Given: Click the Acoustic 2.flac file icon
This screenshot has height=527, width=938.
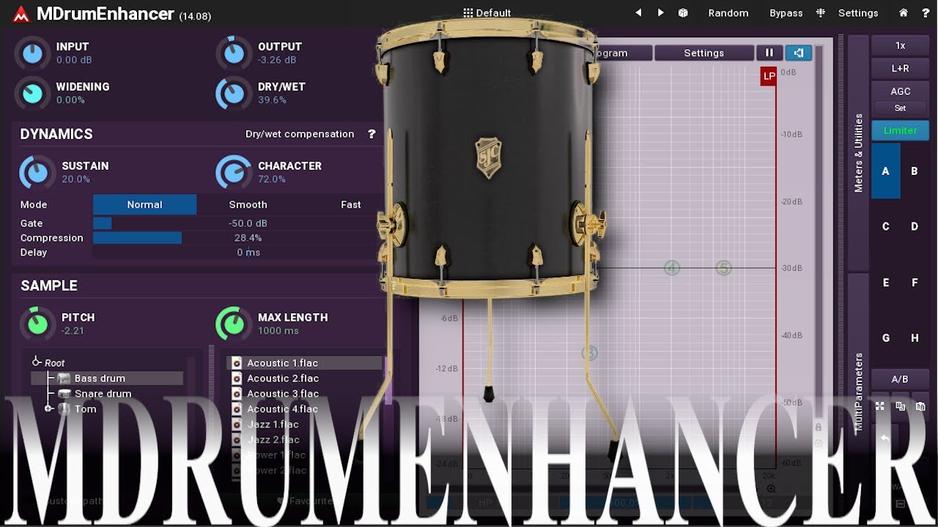Looking at the screenshot, I should tap(237, 378).
